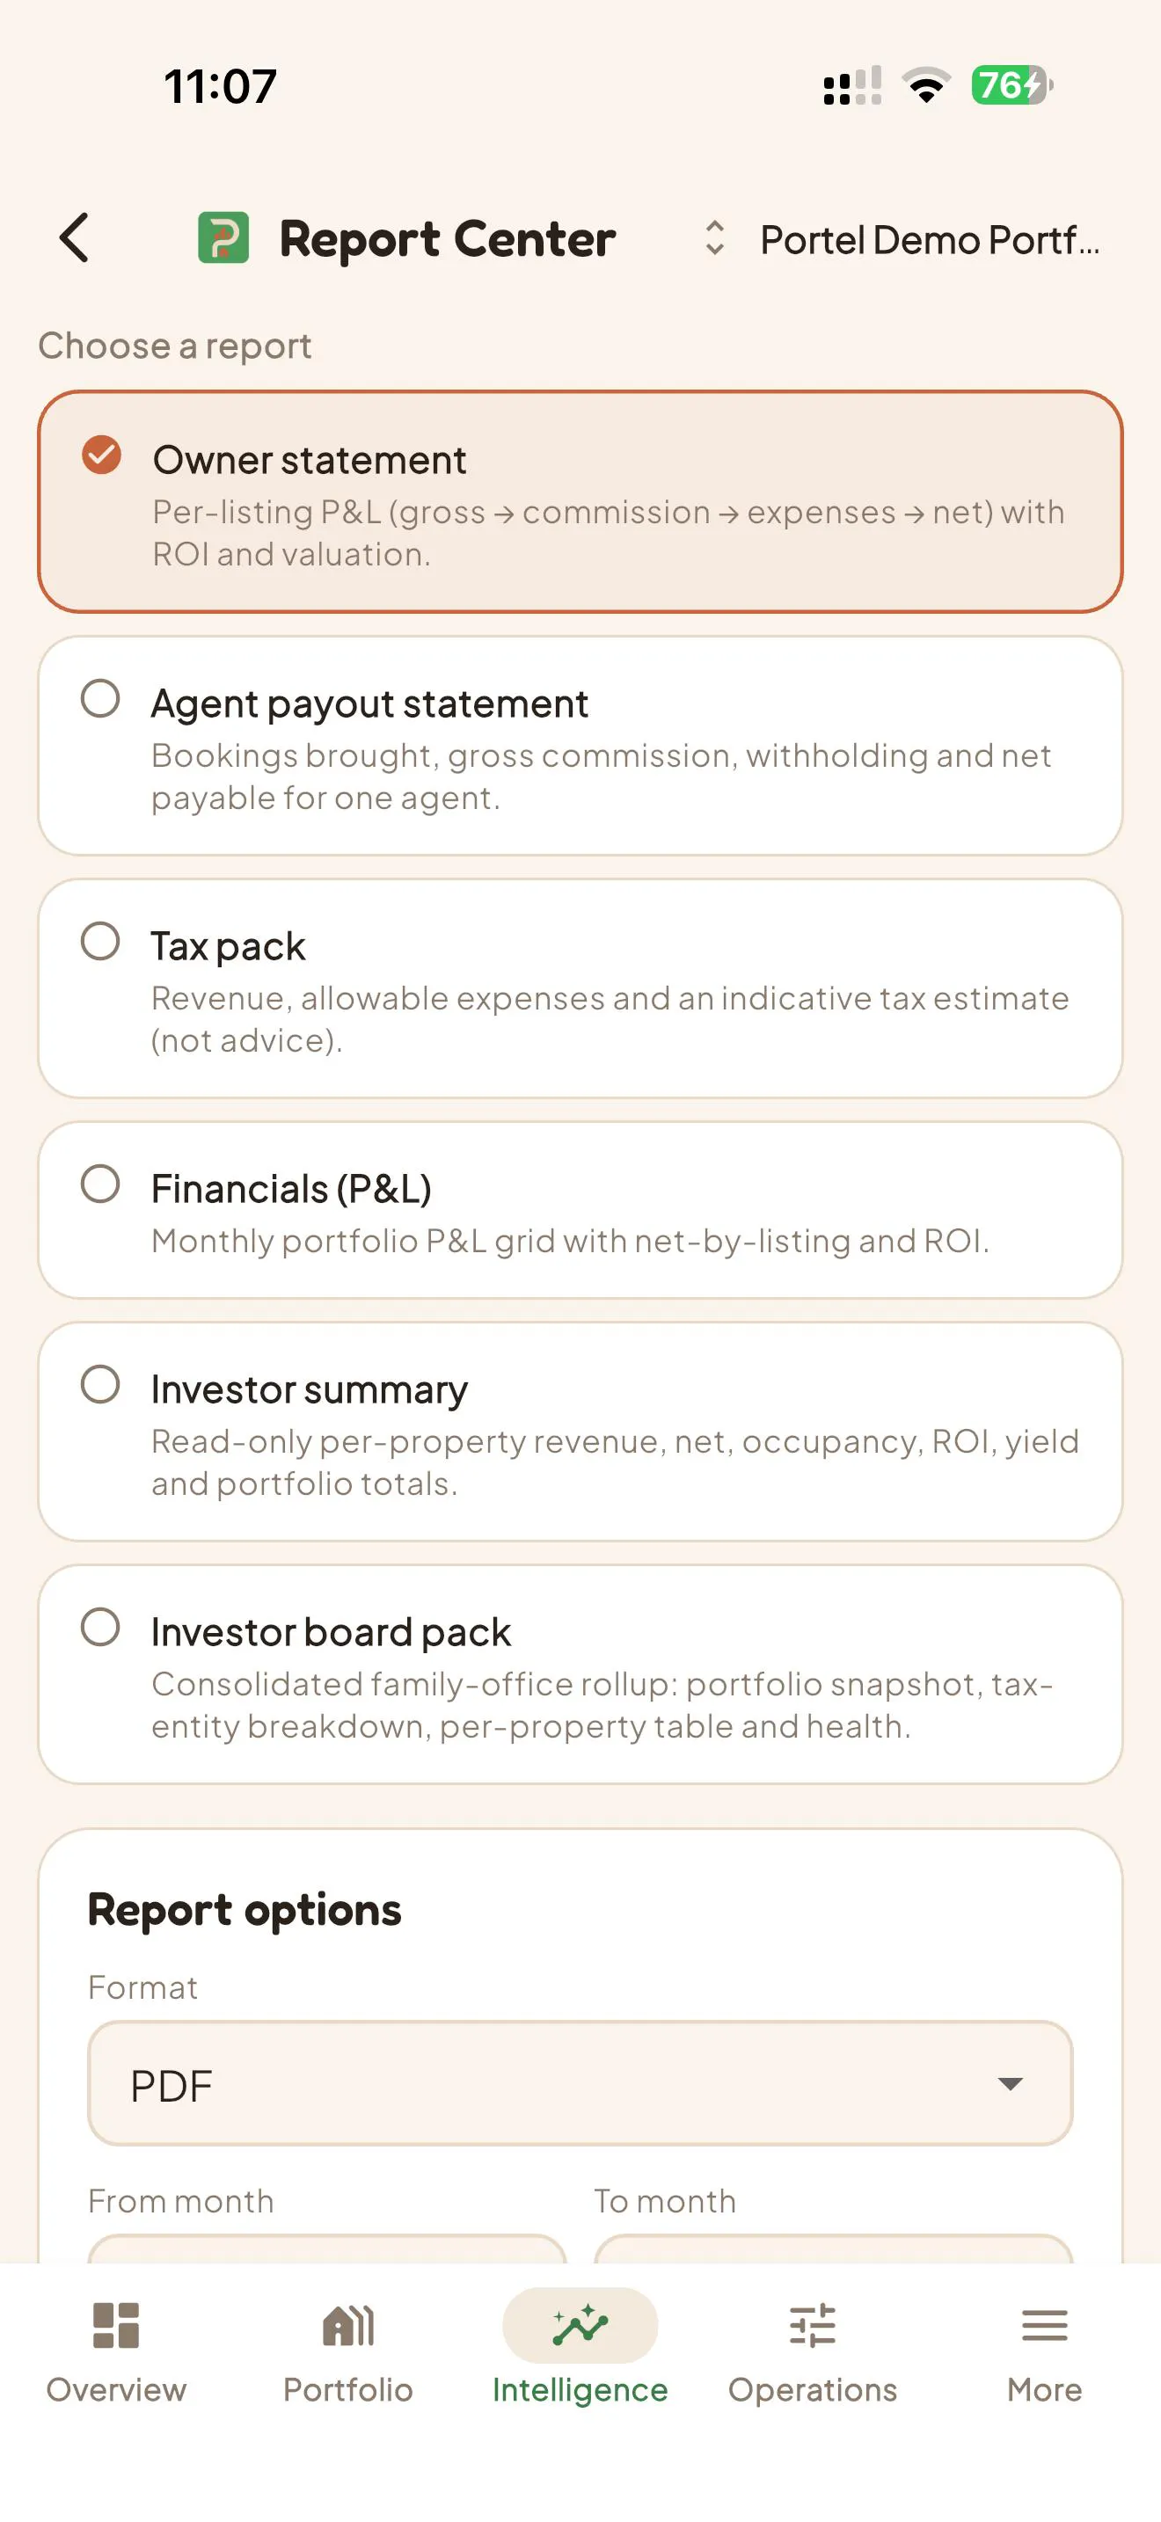
Task: Open the PDF format dropdown
Action: pos(580,2083)
